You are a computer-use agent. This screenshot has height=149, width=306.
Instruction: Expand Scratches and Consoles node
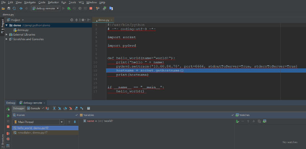pos(7,39)
